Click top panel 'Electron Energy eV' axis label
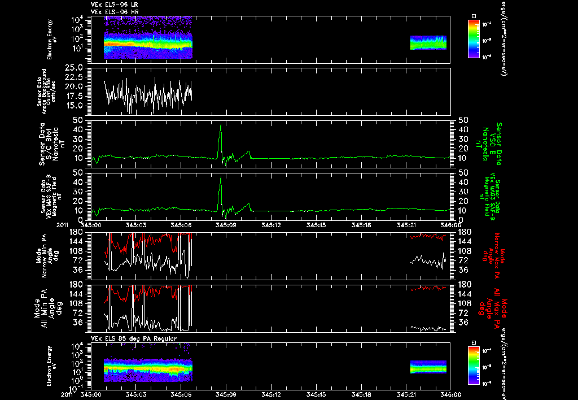 coord(52,40)
